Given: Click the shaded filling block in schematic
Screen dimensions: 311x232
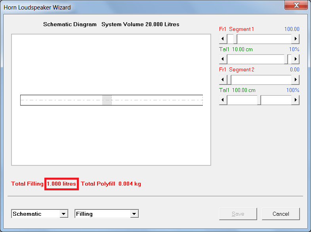Looking at the screenshot, I should point(107,100).
